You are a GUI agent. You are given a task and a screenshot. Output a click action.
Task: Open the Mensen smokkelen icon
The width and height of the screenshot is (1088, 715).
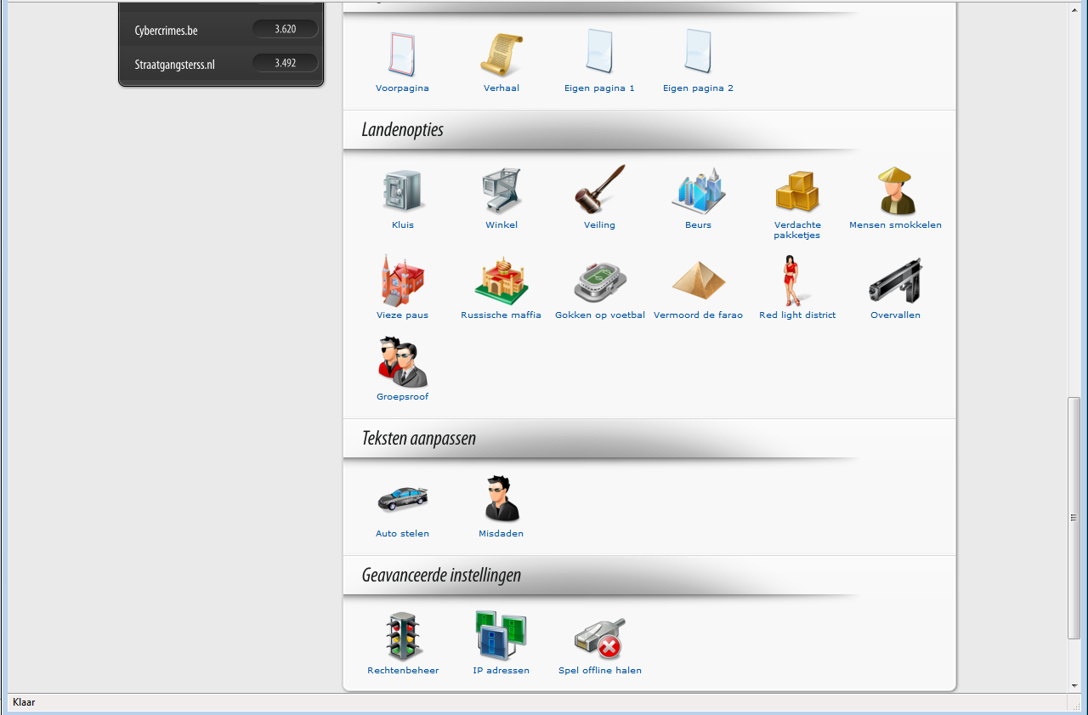coord(895,190)
